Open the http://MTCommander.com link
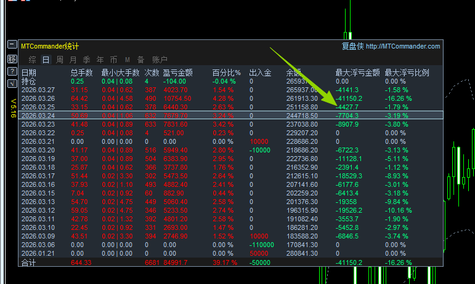 403,46
